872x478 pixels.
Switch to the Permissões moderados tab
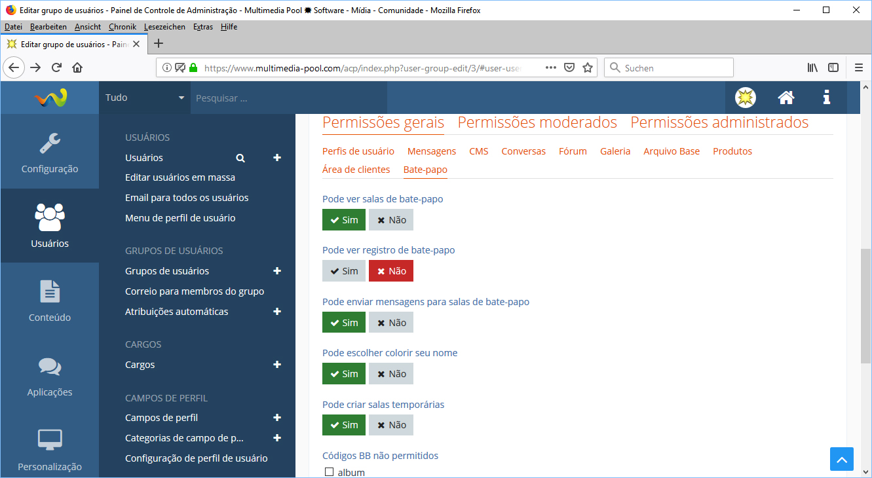coord(537,122)
